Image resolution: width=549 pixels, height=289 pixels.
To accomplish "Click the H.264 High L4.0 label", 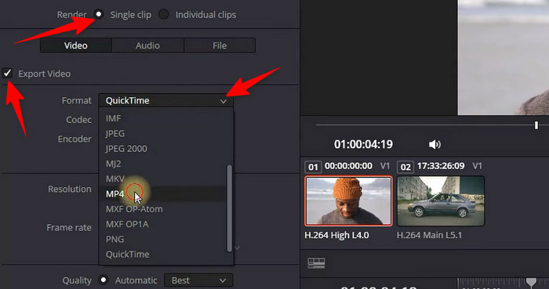I will [x=336, y=235].
